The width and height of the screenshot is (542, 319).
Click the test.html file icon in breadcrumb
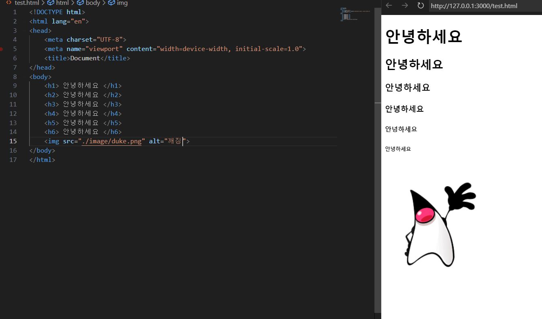pos(9,3)
